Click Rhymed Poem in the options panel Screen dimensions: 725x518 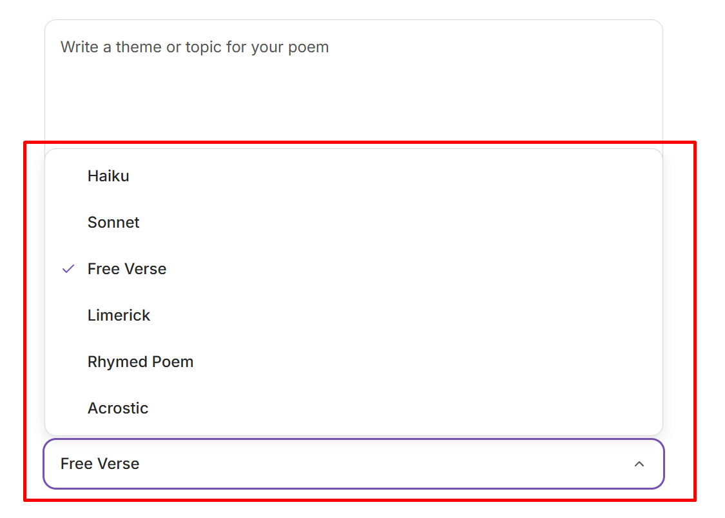(x=140, y=361)
